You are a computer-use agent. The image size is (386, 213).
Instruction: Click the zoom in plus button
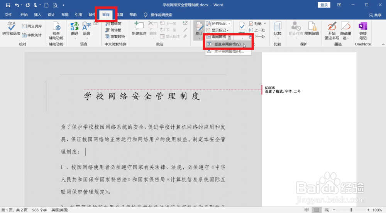coord(368,210)
